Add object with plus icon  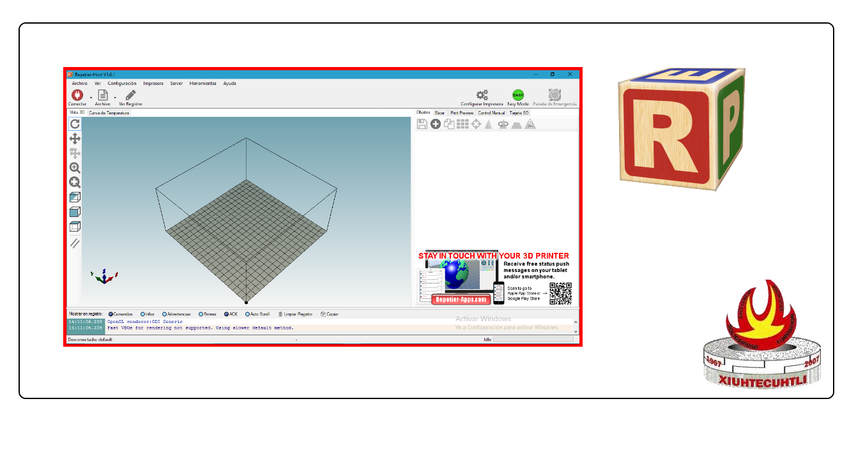(x=436, y=125)
